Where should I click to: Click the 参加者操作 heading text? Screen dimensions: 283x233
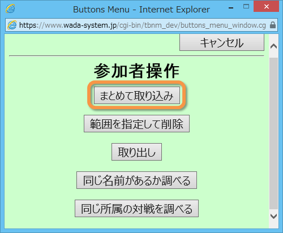136,71
